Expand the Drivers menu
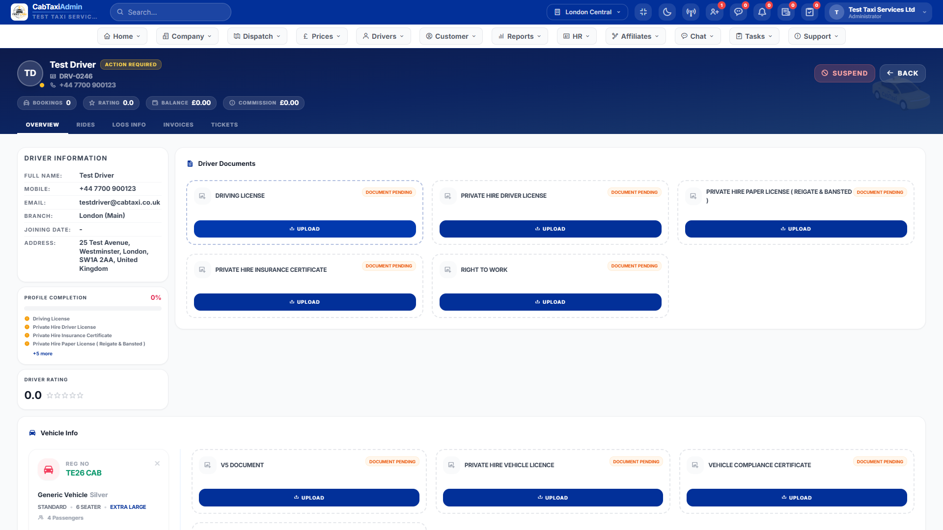The image size is (943, 530). [384, 36]
